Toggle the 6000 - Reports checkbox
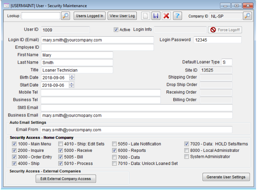The image size is (259, 193). point(115,150)
